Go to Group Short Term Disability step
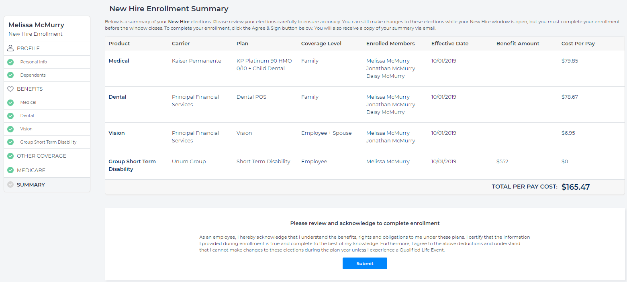This screenshot has height=282, width=627. (x=48, y=142)
